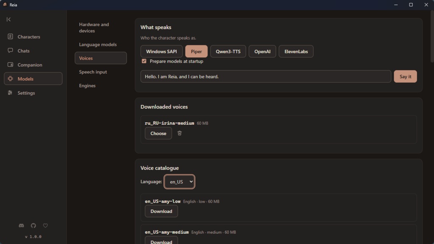This screenshot has height=244, width=434.
Task: Select the Voices section
Action: [101, 58]
